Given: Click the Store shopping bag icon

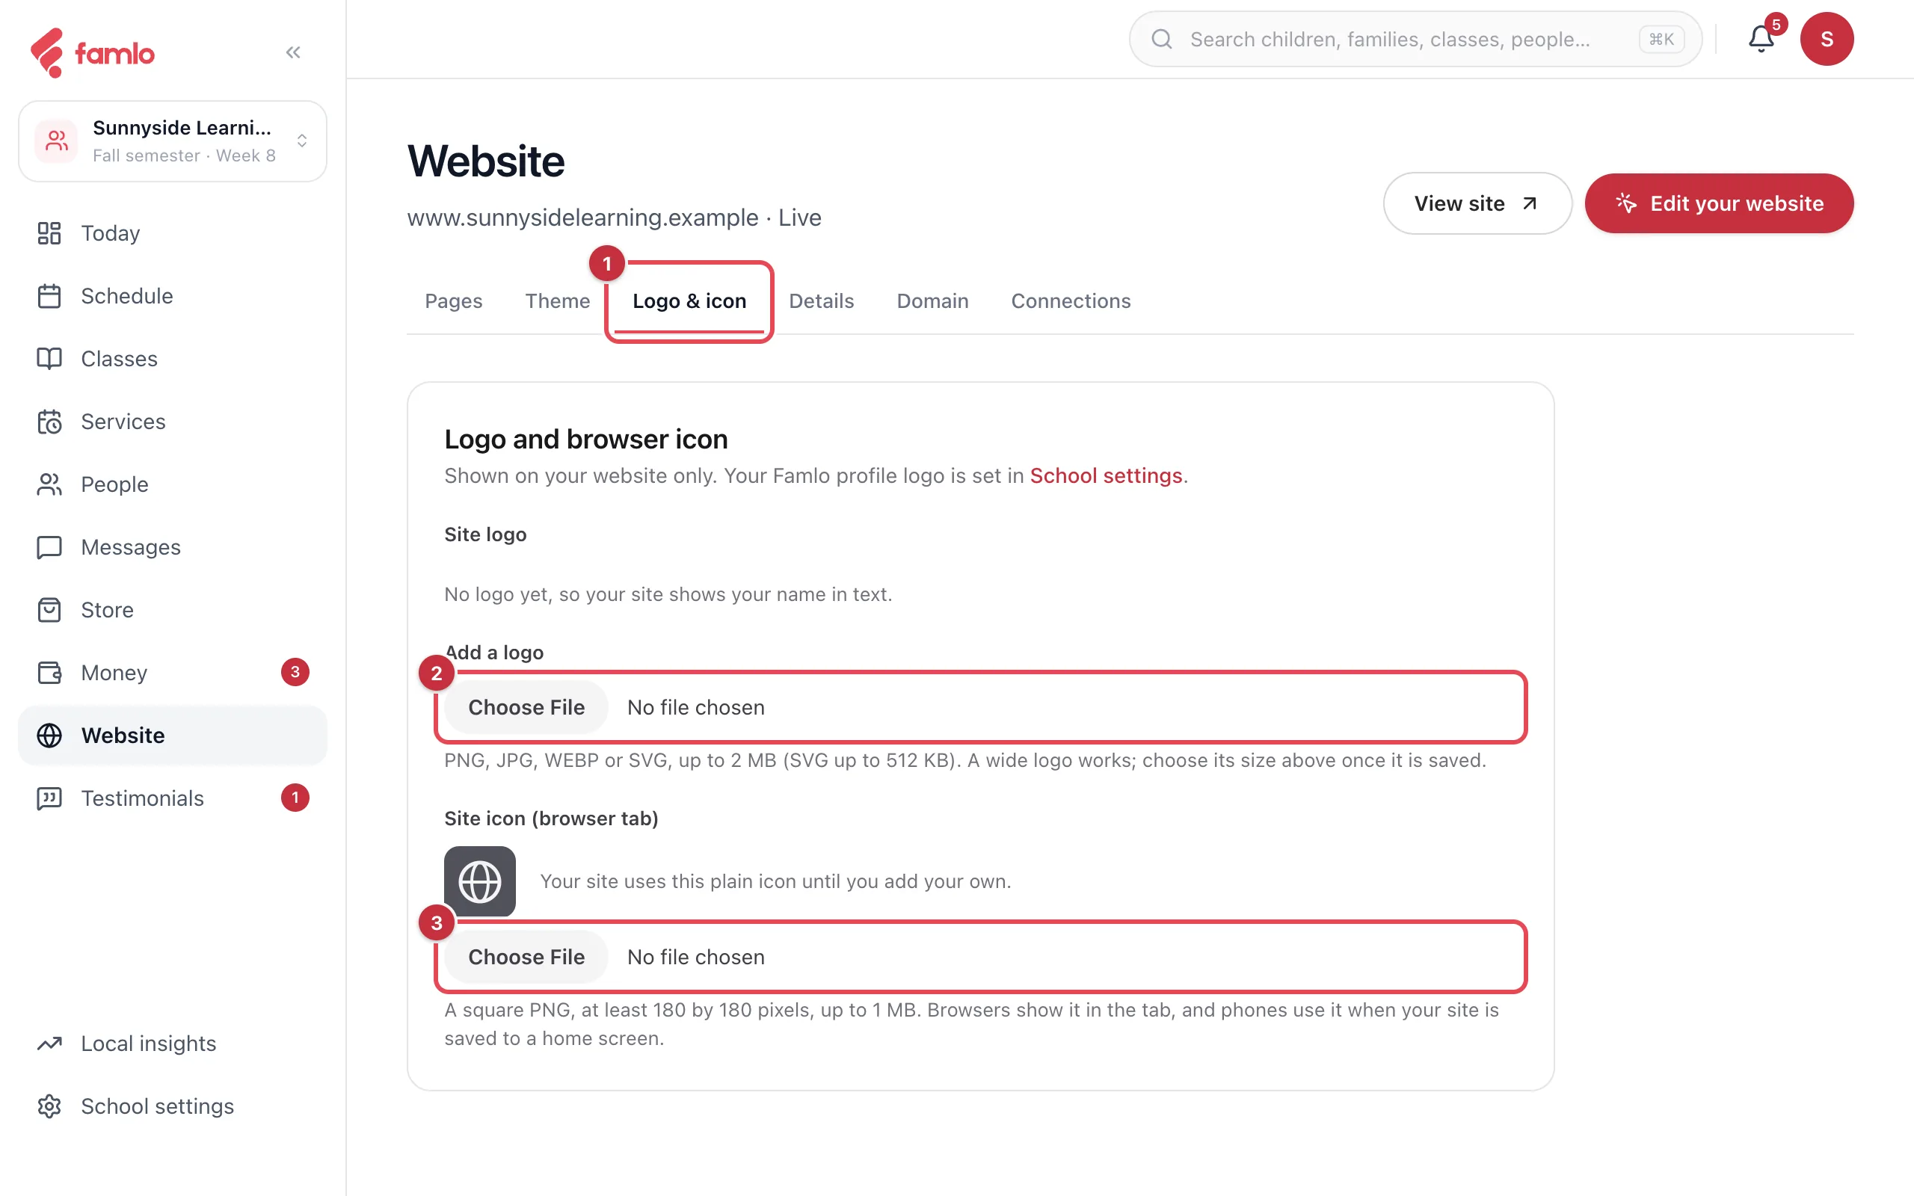Looking at the screenshot, I should 49,610.
